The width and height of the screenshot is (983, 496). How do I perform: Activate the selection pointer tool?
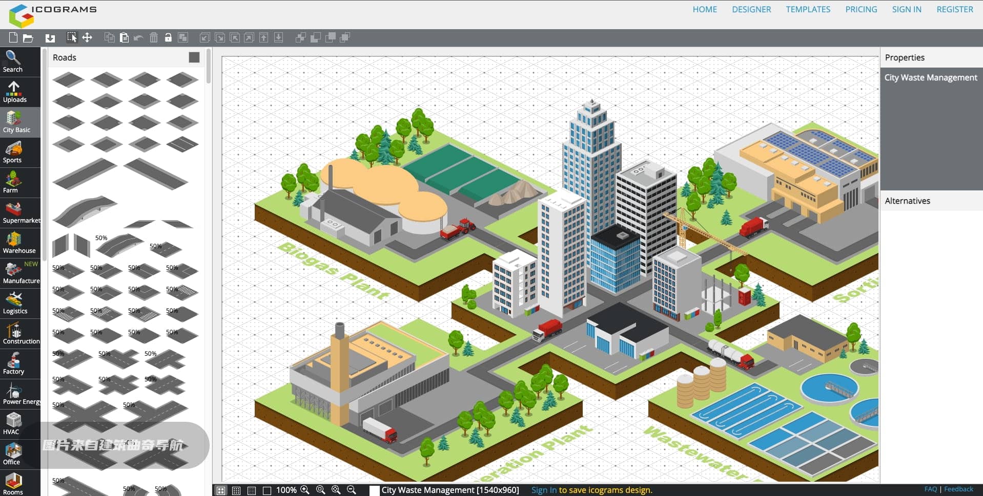coord(72,37)
